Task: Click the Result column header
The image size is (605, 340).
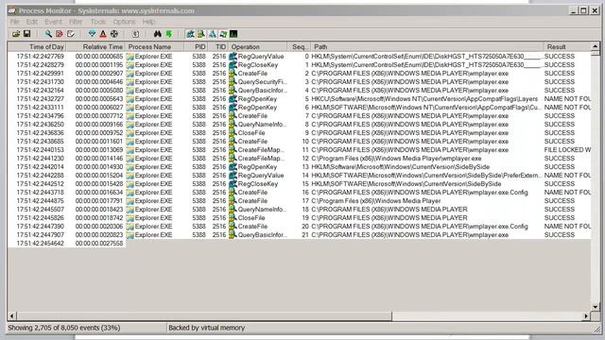Action: [x=567, y=46]
